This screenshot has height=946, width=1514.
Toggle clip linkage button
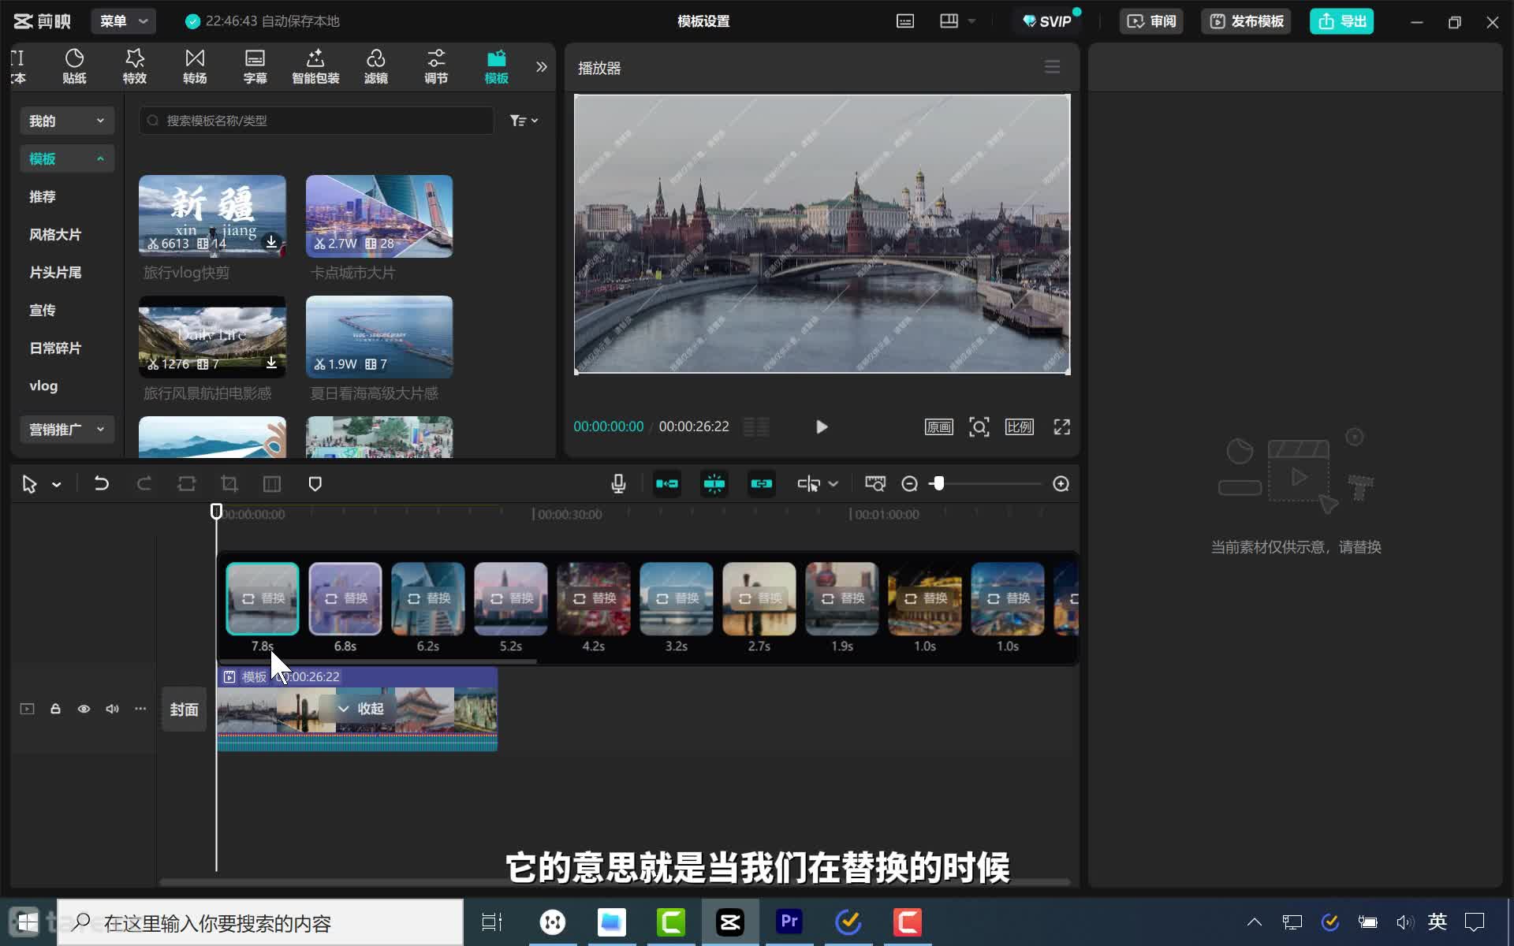pos(762,484)
